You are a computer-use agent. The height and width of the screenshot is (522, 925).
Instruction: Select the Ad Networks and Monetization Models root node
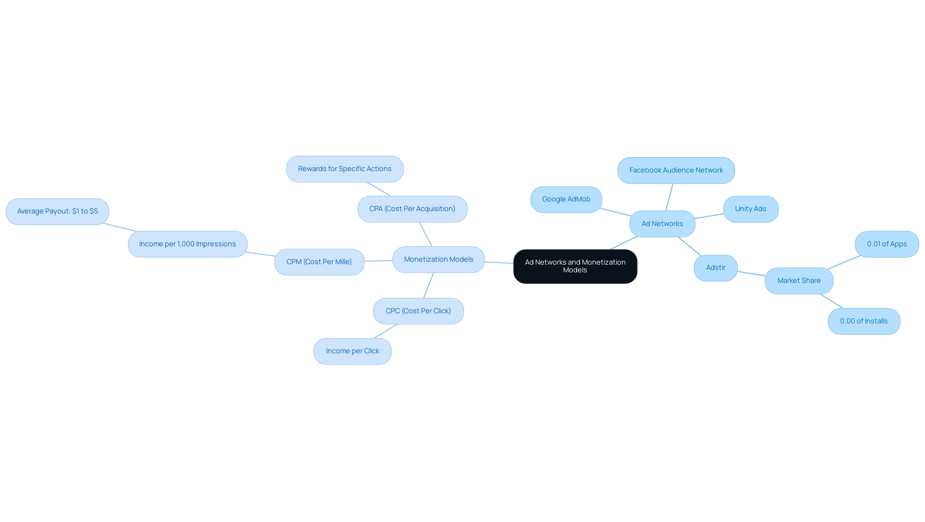pos(575,266)
